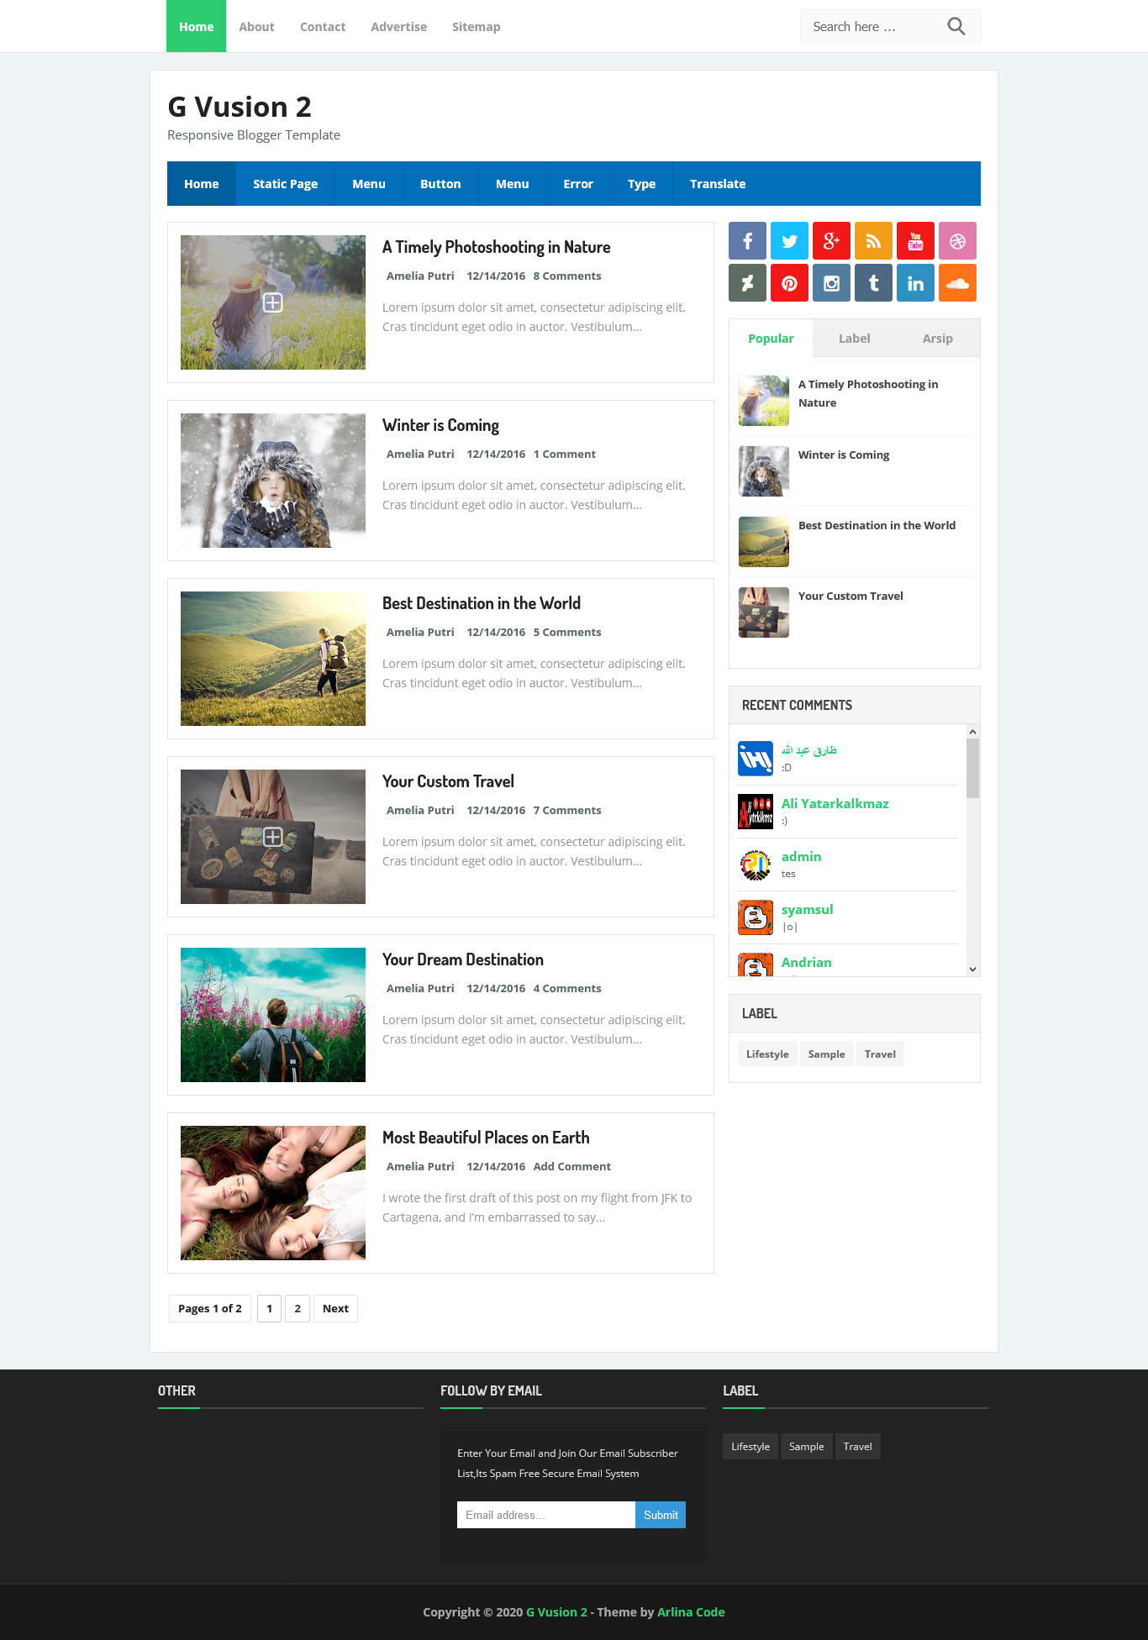
Task: Click the search magnifier icon
Action: [956, 26]
